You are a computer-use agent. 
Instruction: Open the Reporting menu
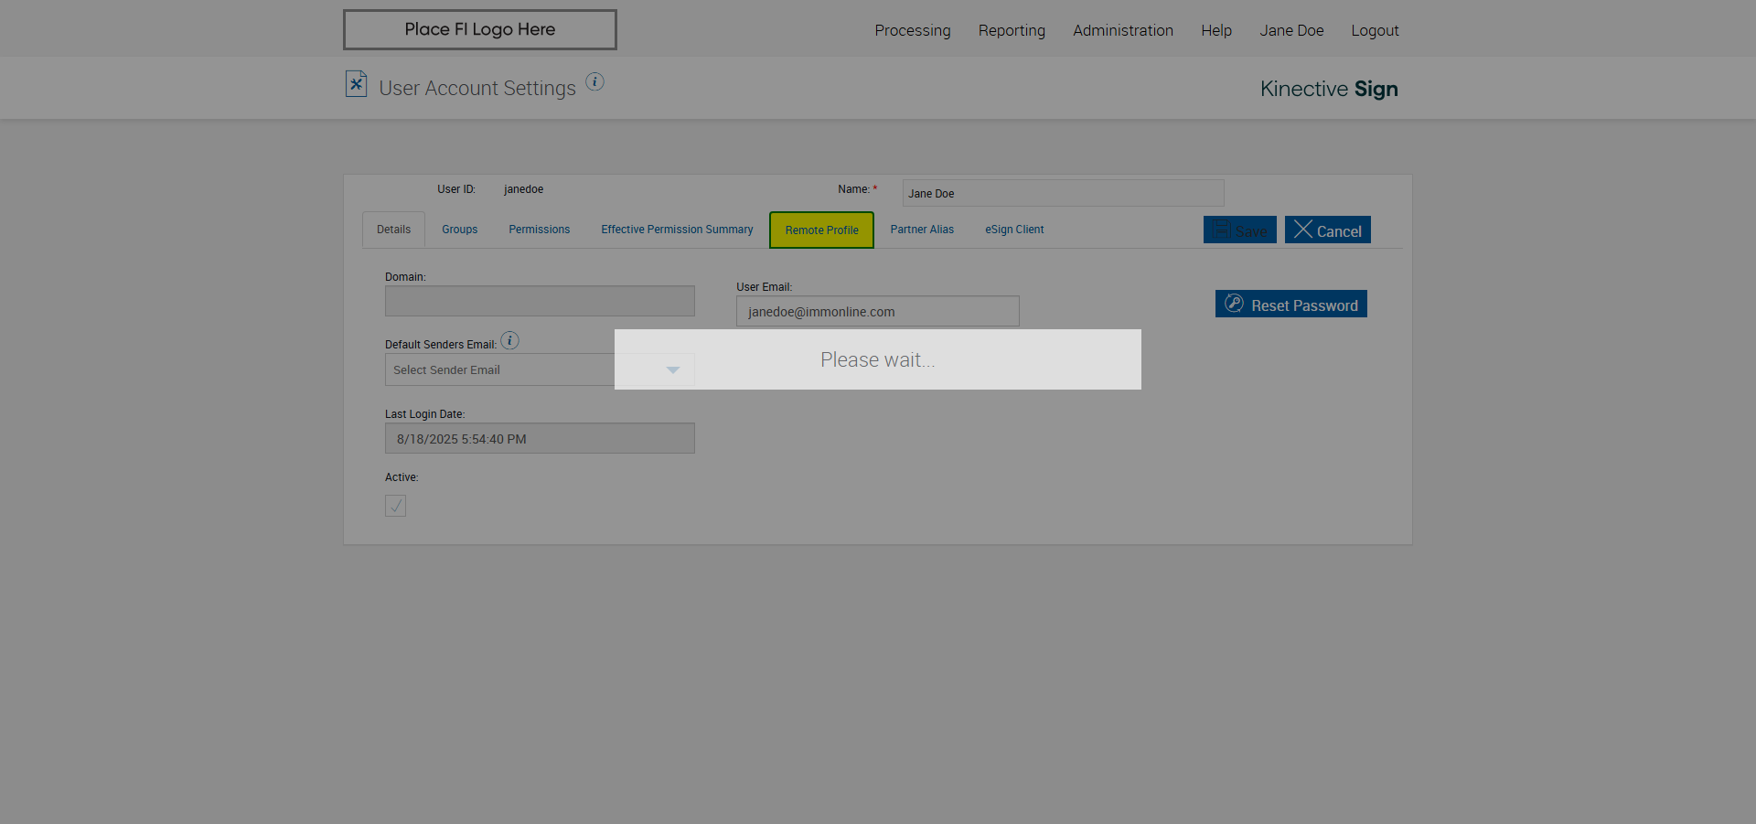(1012, 30)
